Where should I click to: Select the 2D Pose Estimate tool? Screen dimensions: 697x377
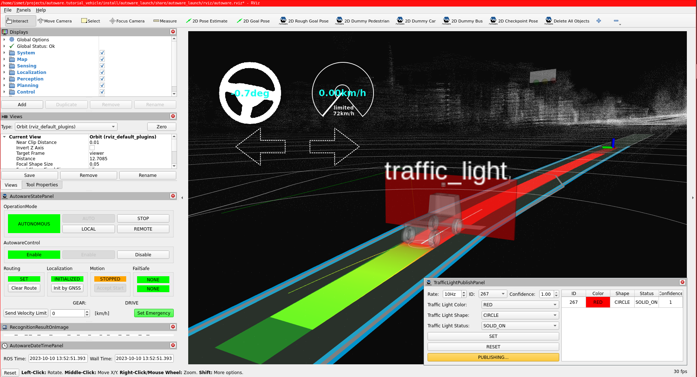(207, 21)
